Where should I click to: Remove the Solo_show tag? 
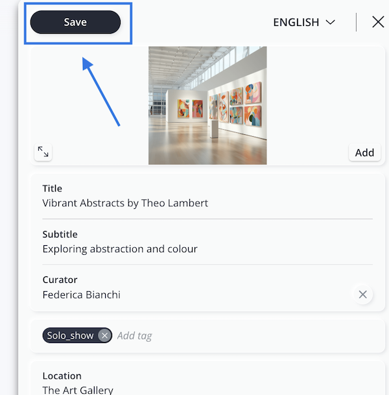point(104,336)
